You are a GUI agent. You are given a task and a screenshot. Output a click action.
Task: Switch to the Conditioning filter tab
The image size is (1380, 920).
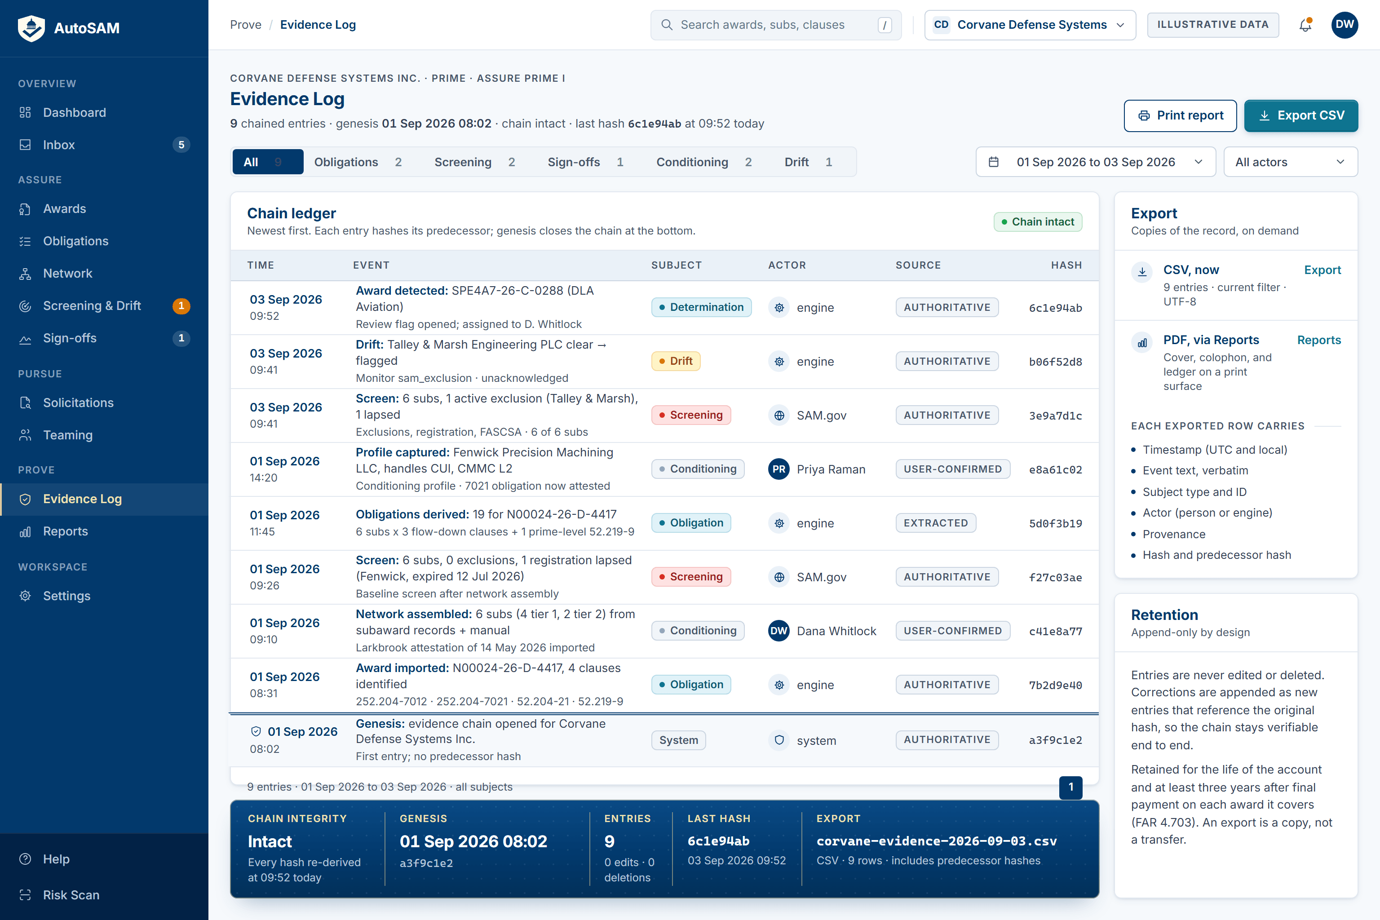[x=703, y=162]
